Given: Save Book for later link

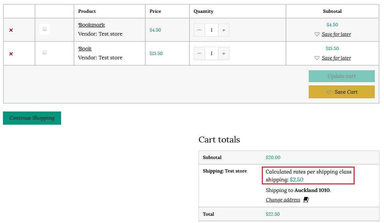Looking at the screenshot, I should pyautogui.click(x=336, y=58).
